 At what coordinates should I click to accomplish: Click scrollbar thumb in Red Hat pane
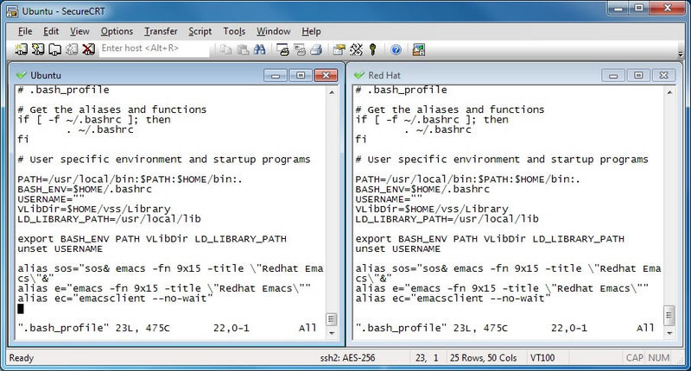669,315
